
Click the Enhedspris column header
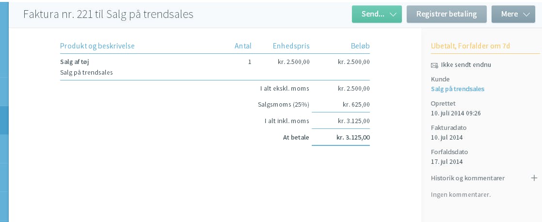click(291, 46)
